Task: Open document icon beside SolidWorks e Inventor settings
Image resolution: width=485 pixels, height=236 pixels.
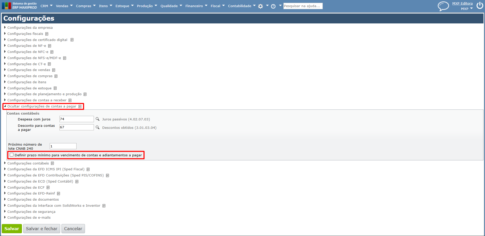Action: 104,206
